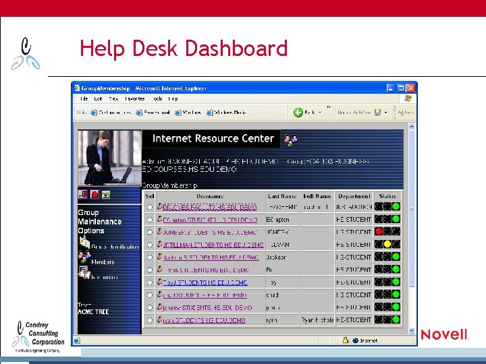
Task: Open the Back button history dropdown arrow
Action: [x=320, y=113]
